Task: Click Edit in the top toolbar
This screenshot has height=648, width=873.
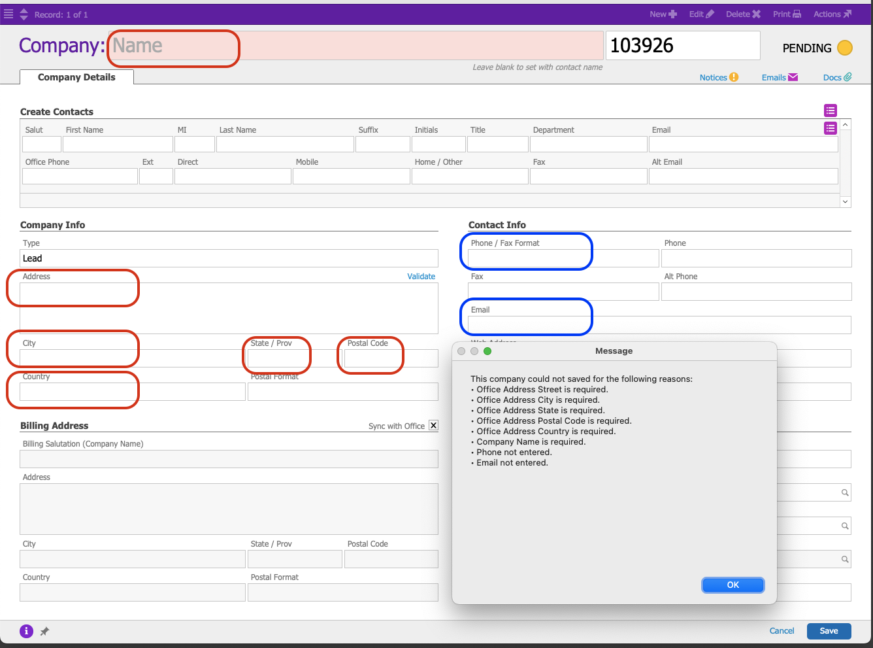Action: coord(702,14)
